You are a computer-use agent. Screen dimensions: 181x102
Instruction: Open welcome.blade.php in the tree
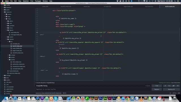coord(15,73)
